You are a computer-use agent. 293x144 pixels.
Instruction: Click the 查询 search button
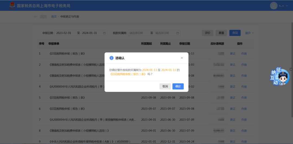click(x=235, y=33)
